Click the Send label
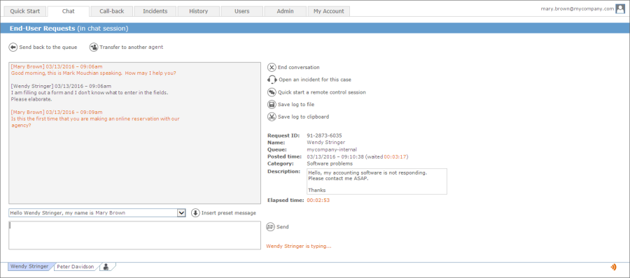Image resolution: width=630 pixels, height=278 pixels. (x=283, y=227)
